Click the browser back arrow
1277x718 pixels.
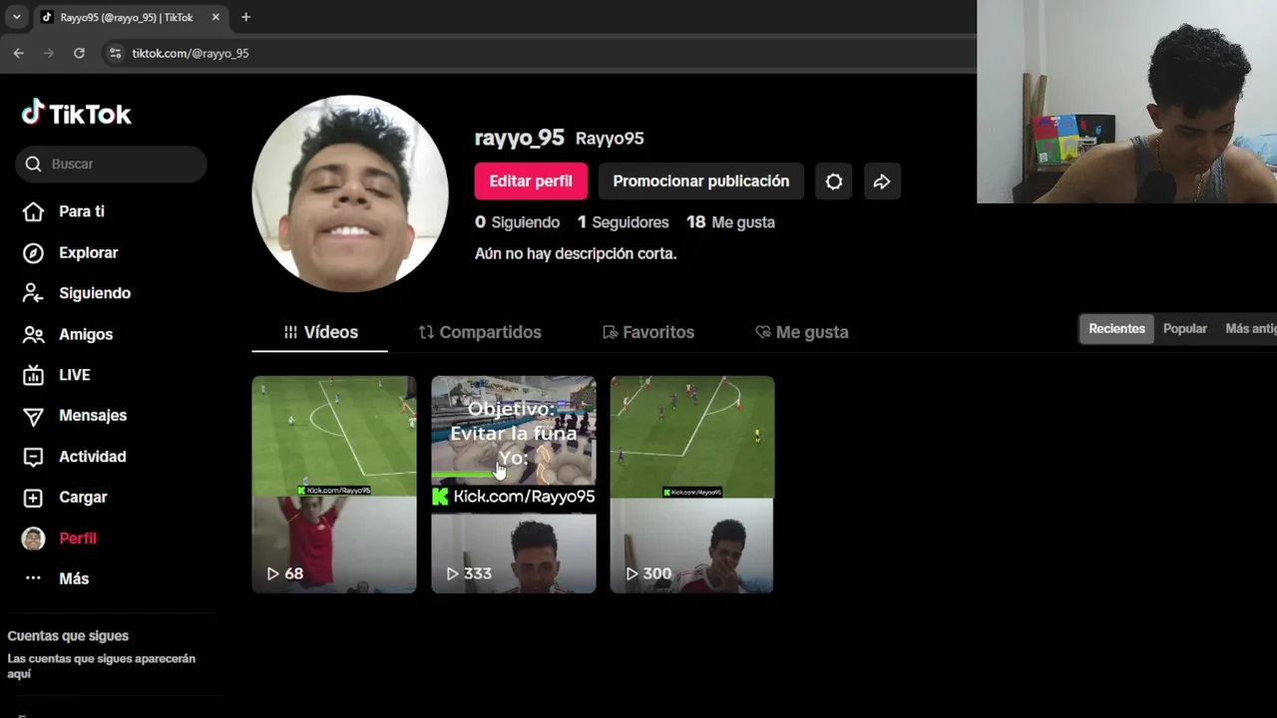[19, 53]
